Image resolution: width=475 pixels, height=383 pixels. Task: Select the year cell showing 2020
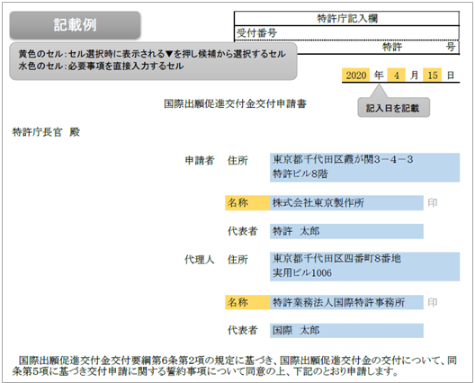[355, 76]
